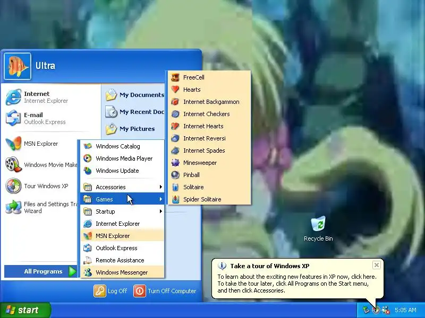Click the tour balloon message text
Image resolution: width=425 pixels, height=318 pixels.
[x=297, y=284]
